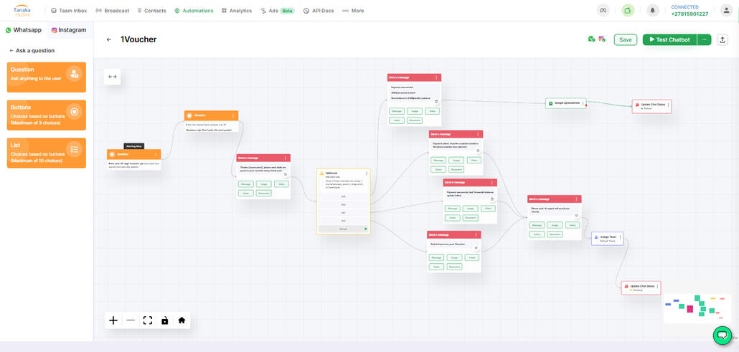Image resolution: width=739 pixels, height=352 pixels.
Task: Select the Default output on Webhook node
Action: pyautogui.click(x=343, y=229)
